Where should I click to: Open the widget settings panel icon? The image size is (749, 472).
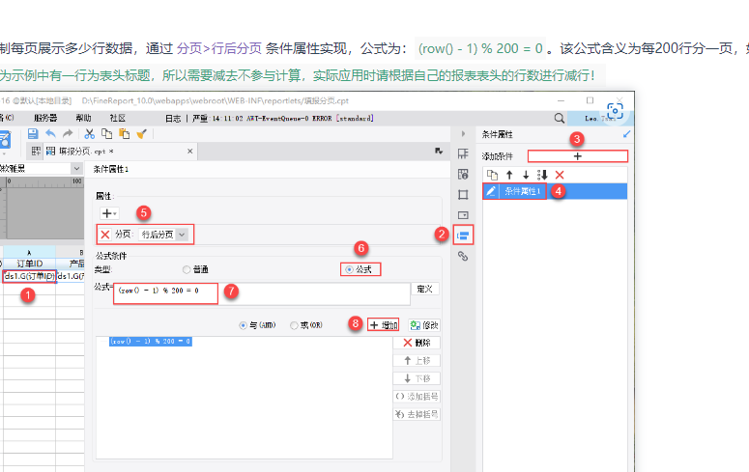coord(463,215)
